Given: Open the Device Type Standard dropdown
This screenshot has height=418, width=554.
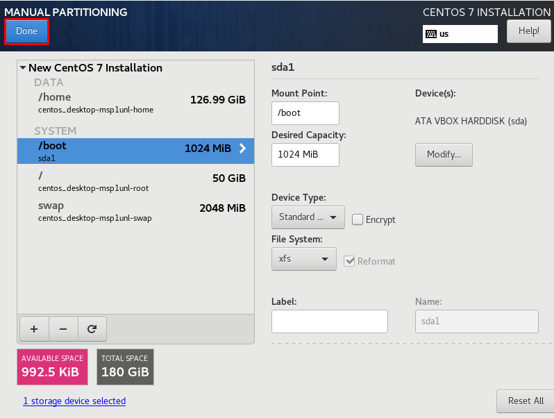Looking at the screenshot, I should 308,217.
